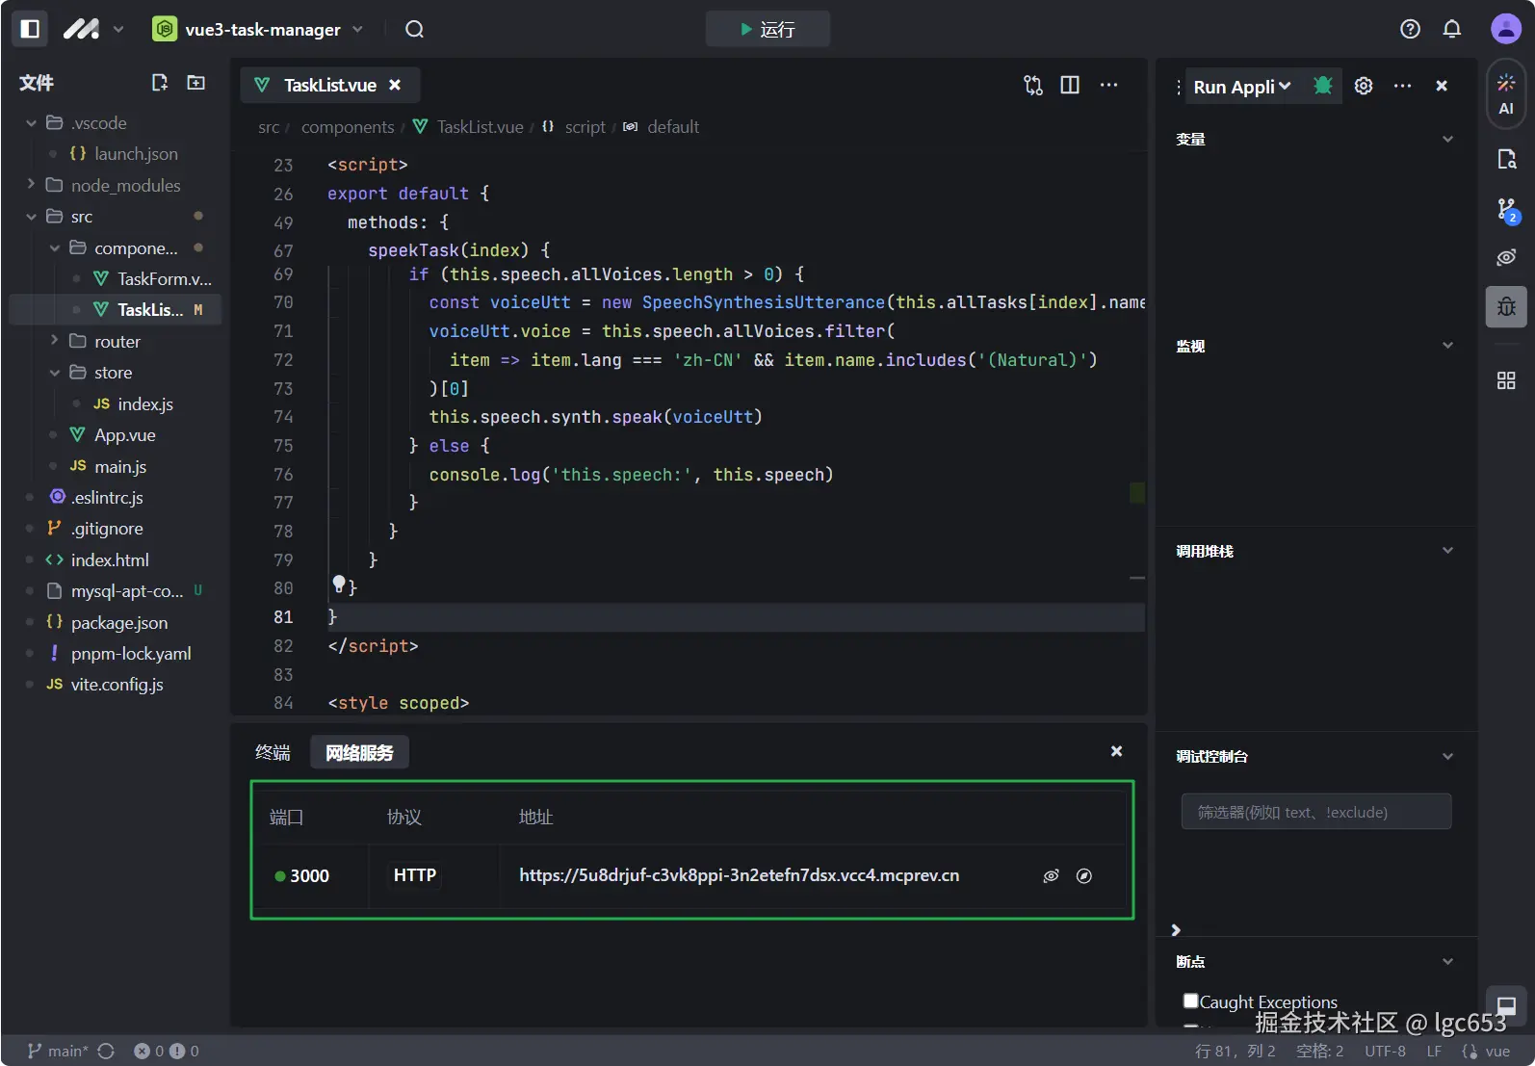Viewport: 1535px width, 1066px height.
Task: Open notifications bell icon
Action: coord(1452,29)
